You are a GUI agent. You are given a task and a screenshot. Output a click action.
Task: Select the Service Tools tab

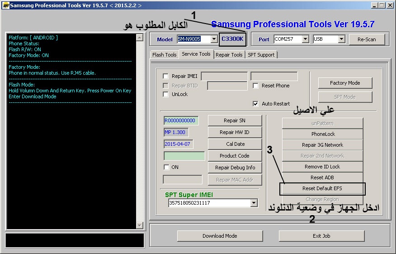pos(196,54)
